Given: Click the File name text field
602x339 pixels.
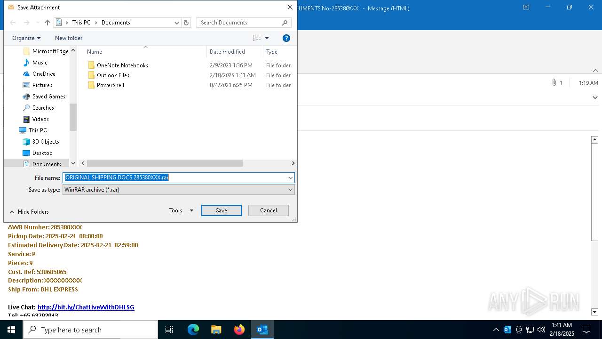Looking at the screenshot, I should [x=174, y=178].
